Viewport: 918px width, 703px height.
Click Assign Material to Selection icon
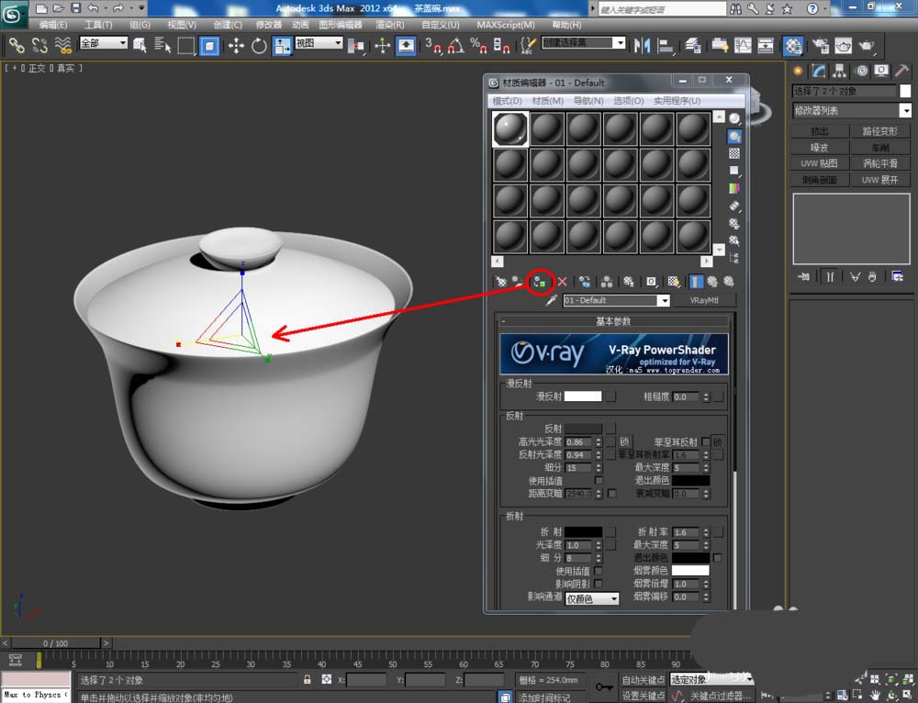point(540,282)
